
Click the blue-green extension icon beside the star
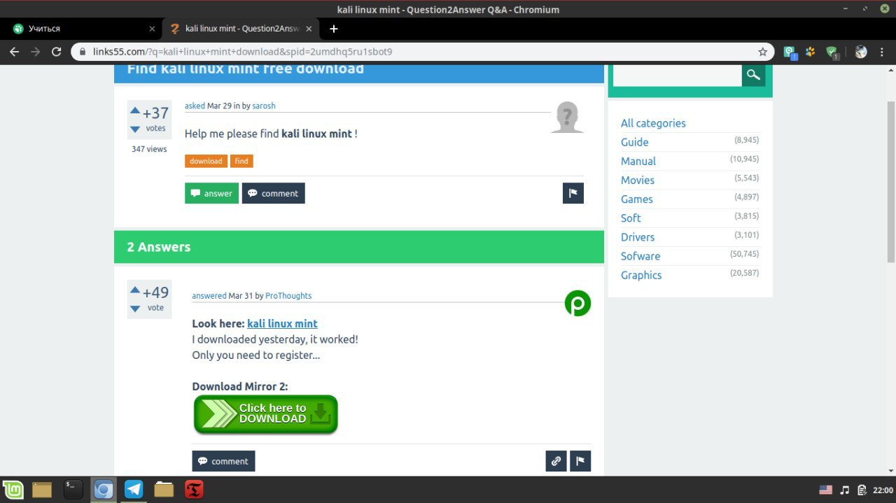(790, 52)
